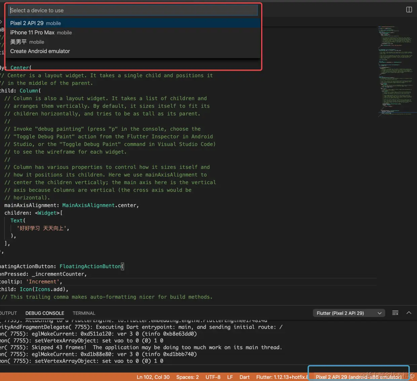Click the Column( widget identifier
The height and width of the screenshot is (381, 417).
coord(30,91)
